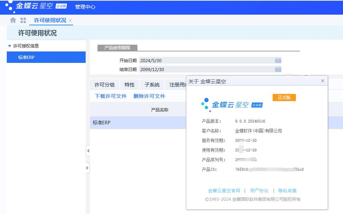
Task: Click the 管理中心 header label
Action: point(85,7)
